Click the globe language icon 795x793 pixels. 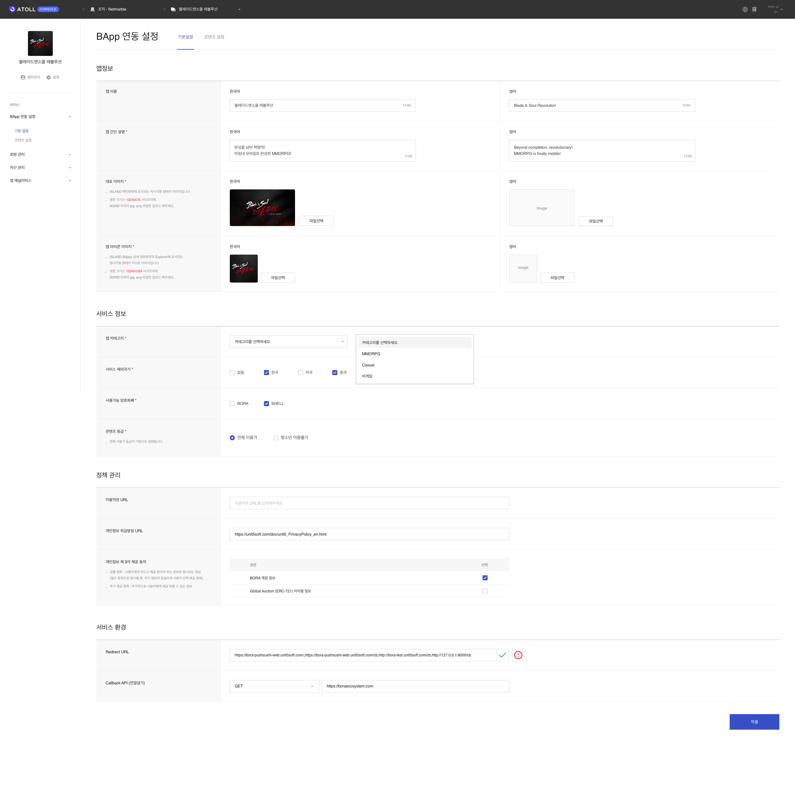point(745,9)
